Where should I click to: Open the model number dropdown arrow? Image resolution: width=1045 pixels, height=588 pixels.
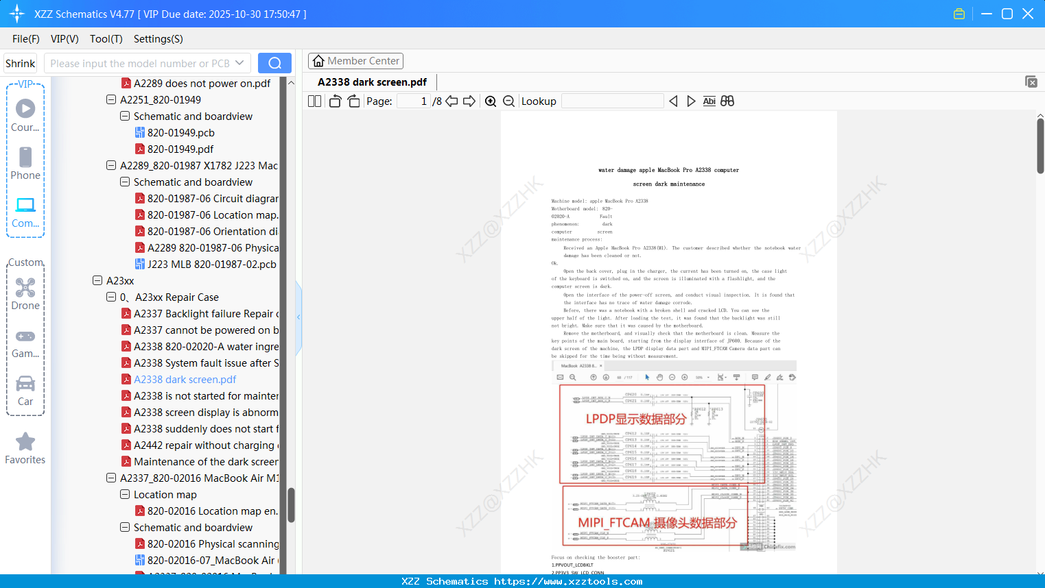(x=239, y=63)
